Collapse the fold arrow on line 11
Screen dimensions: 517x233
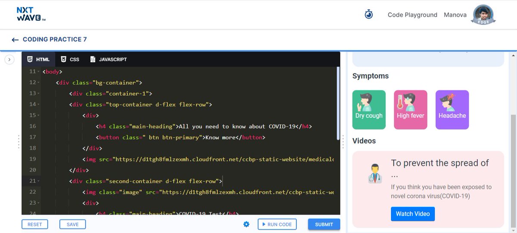(39, 72)
